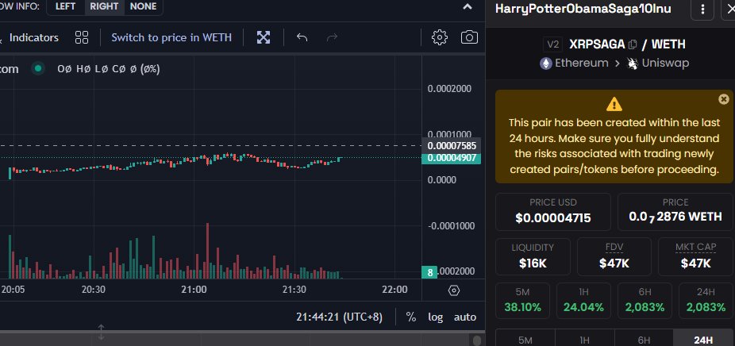This screenshot has height=346, width=735.
Task: Click the V2 pool version badge
Action: coord(553,44)
